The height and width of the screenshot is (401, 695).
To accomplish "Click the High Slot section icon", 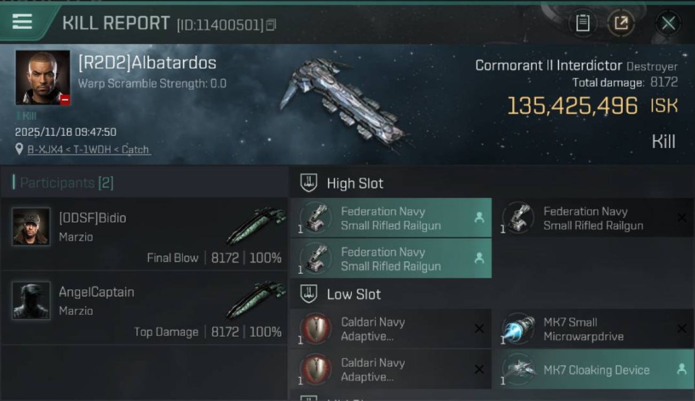I will coord(308,183).
